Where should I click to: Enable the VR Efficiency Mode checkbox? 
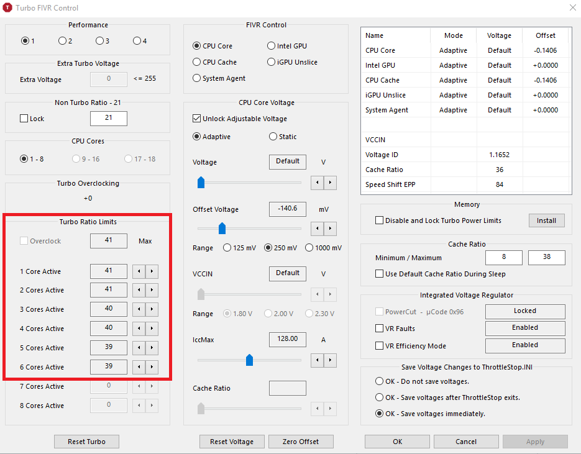[x=379, y=346]
